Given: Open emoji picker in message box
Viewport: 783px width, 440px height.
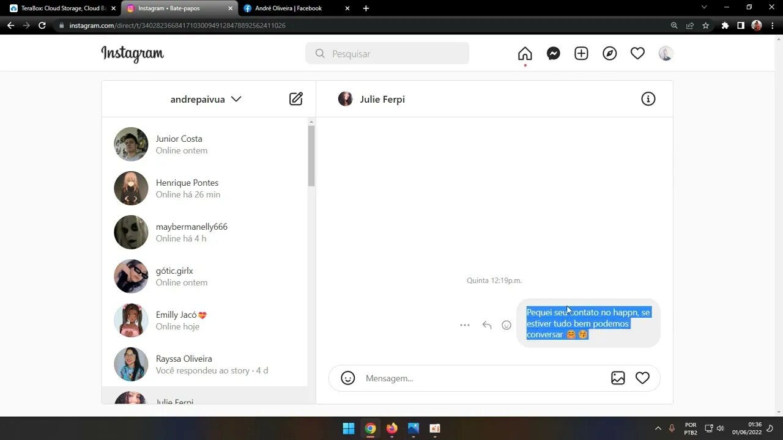Looking at the screenshot, I should 348,378.
